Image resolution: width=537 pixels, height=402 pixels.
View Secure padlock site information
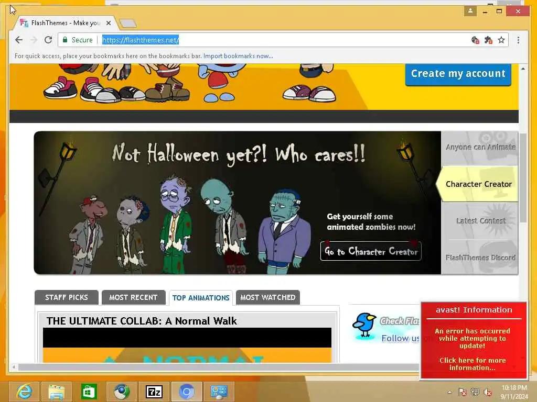(78, 40)
